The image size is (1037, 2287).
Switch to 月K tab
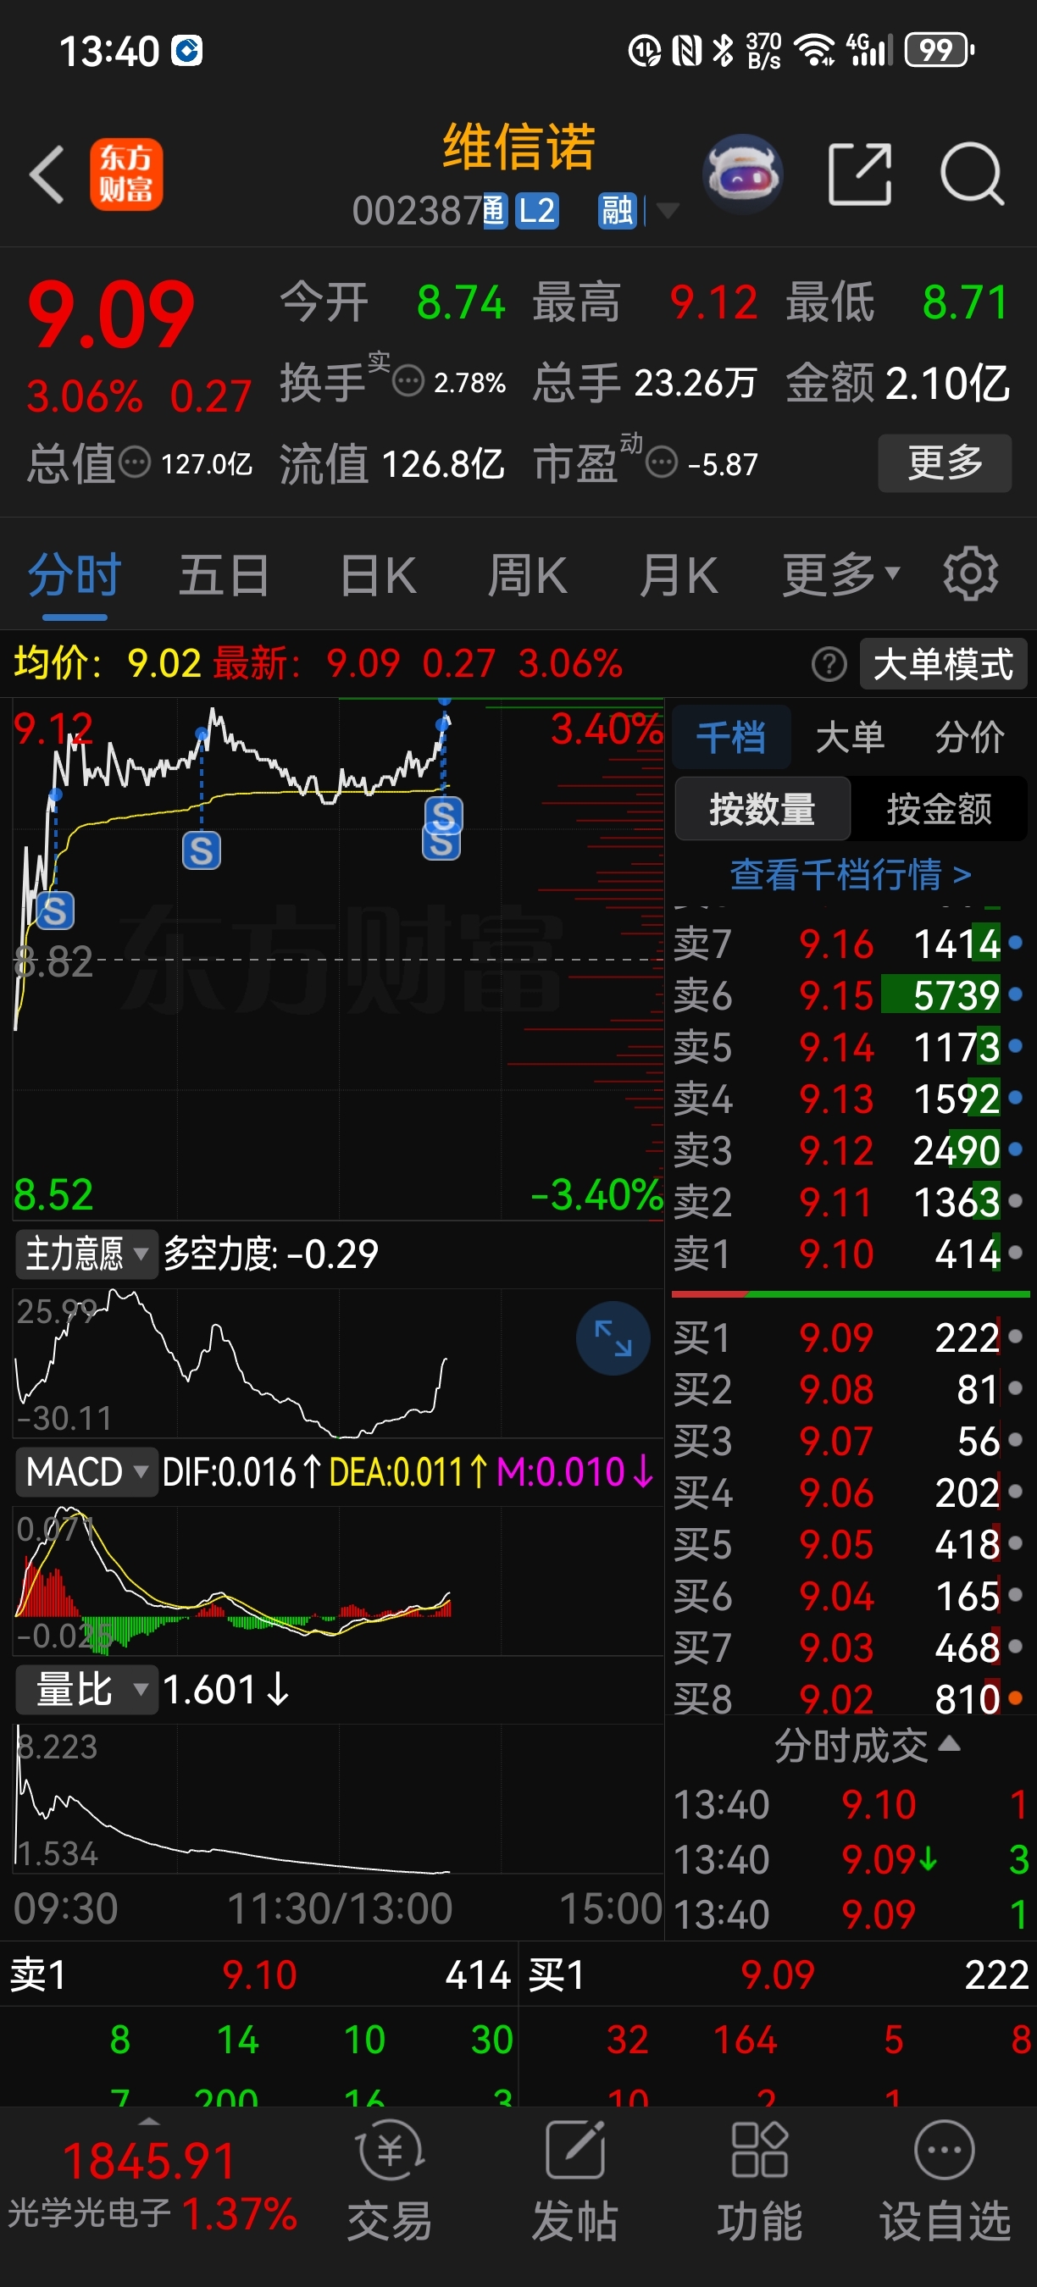679,574
